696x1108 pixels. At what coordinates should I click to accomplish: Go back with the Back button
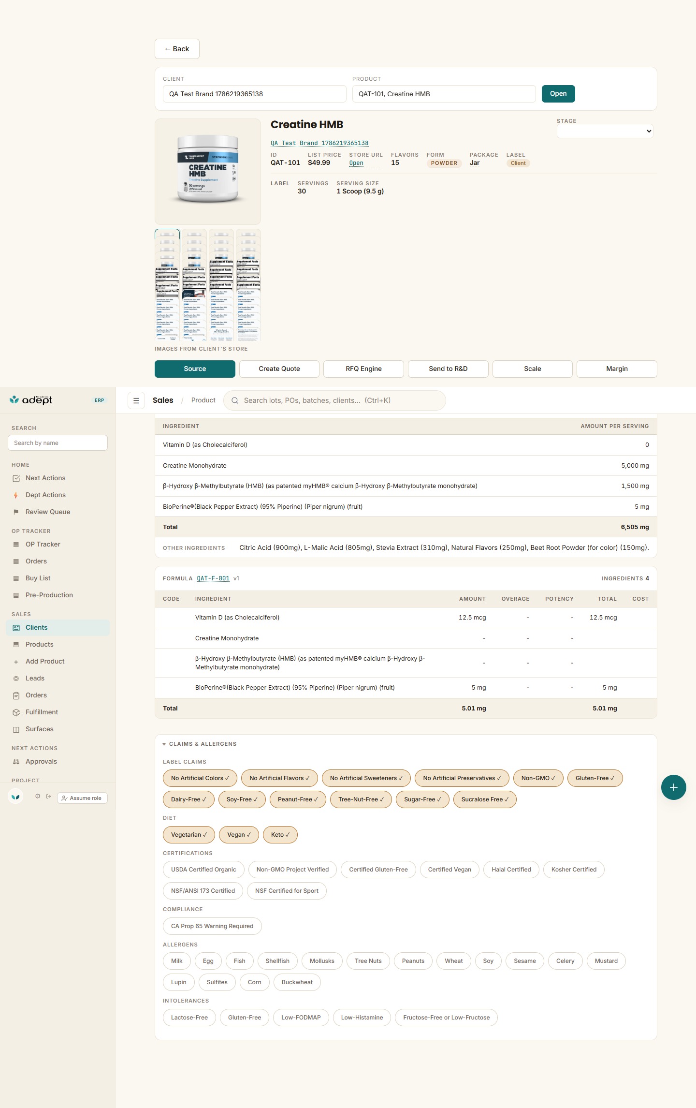(177, 49)
